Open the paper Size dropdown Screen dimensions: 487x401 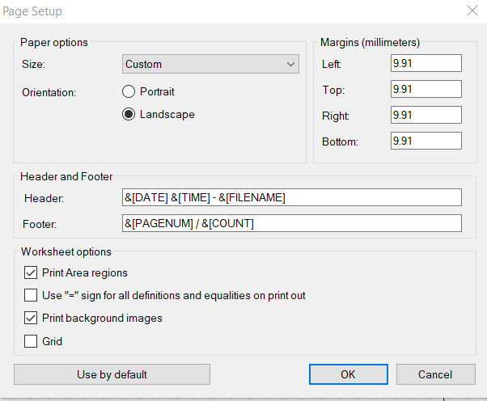tap(211, 65)
